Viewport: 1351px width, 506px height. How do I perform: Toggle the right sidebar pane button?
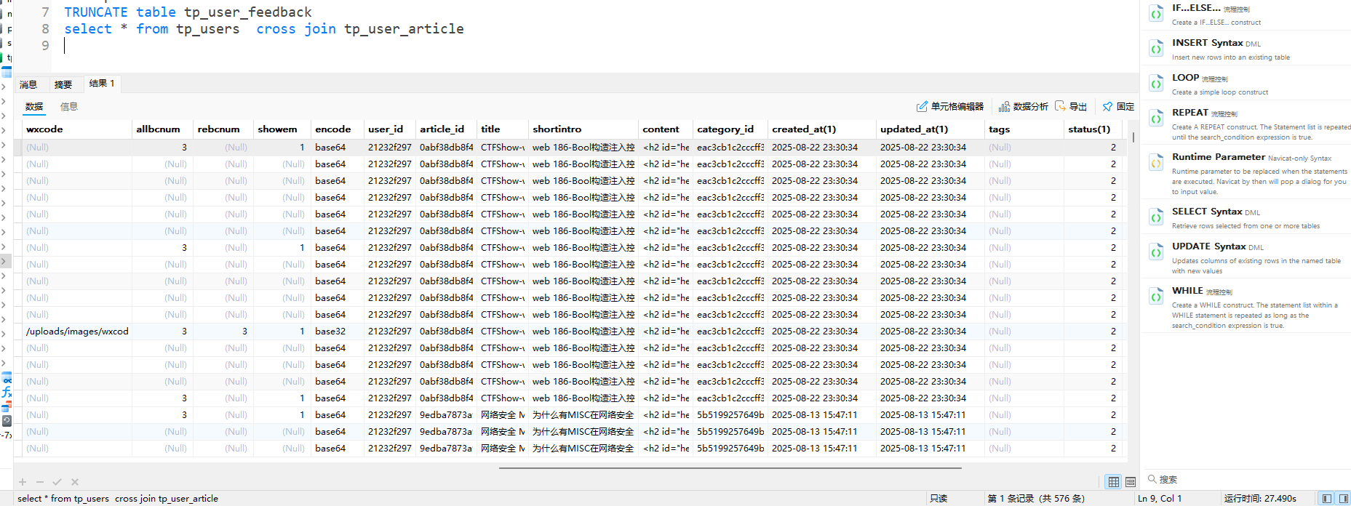(x=1343, y=499)
